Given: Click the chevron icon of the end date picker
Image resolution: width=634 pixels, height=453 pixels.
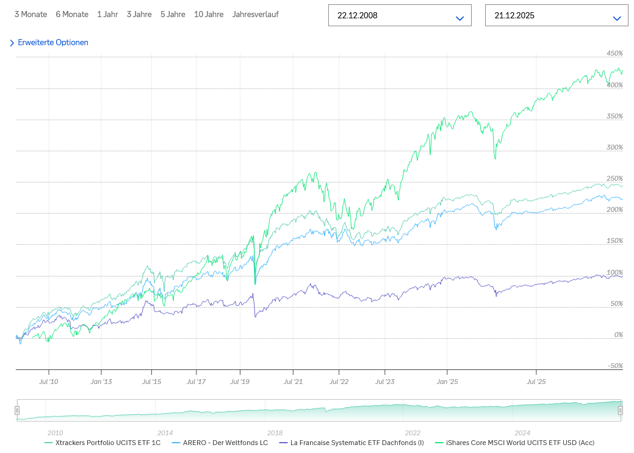Looking at the screenshot, I should (616, 18).
